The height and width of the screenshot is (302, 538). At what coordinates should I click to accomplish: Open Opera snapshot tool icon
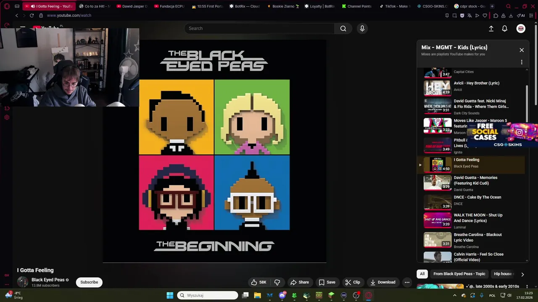(454, 16)
